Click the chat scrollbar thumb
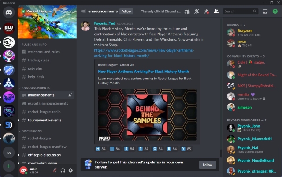The height and width of the screenshot is (177, 282). click(x=221, y=153)
